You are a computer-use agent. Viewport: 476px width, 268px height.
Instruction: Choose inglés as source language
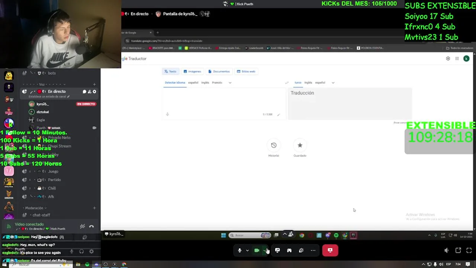pos(205,83)
